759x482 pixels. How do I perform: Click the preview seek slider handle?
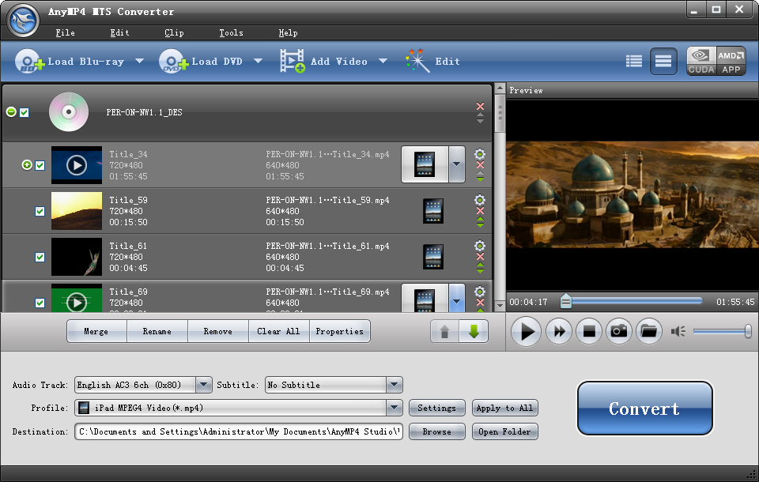(x=565, y=302)
